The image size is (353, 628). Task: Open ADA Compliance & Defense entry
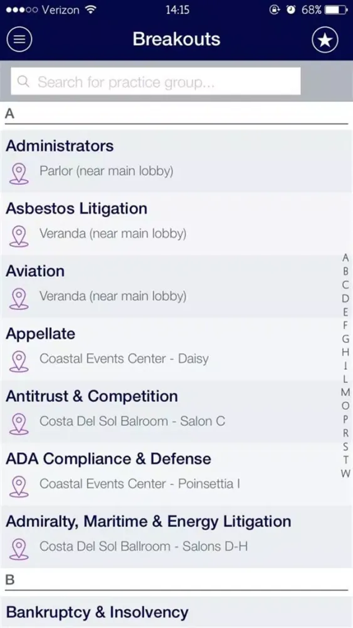click(176, 474)
